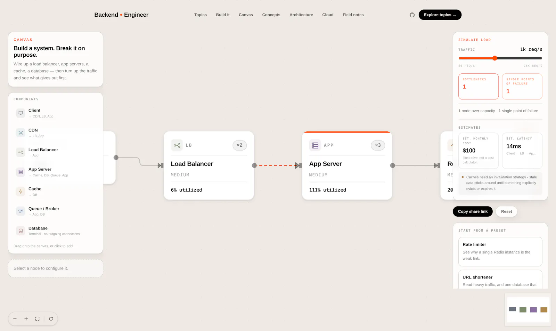Open the Build it nav item

[223, 15]
